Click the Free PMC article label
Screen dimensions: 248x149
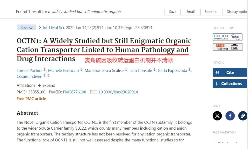tap(31, 99)
